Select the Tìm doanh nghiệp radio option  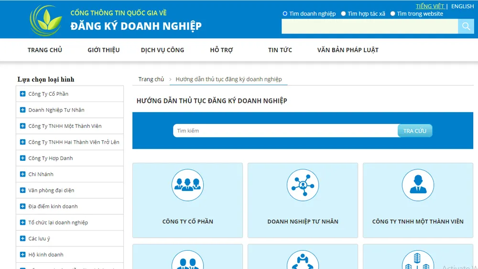click(x=285, y=13)
